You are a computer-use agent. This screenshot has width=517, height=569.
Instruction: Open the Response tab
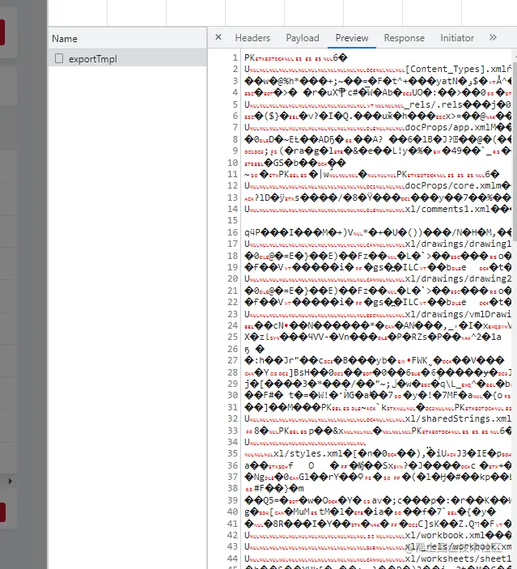point(405,38)
